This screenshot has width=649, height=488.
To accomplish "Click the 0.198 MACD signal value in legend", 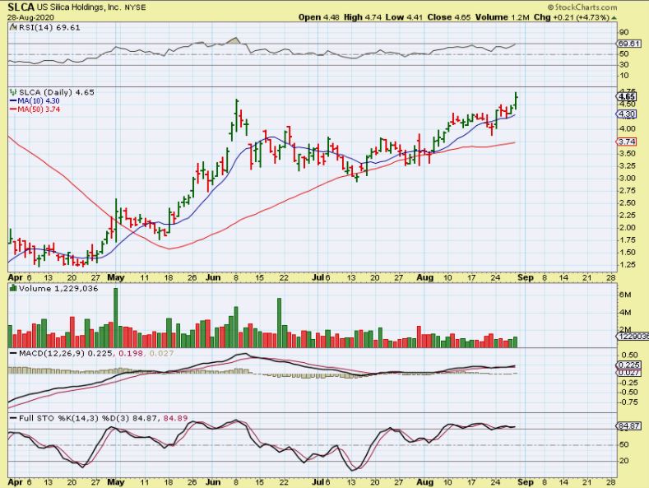I will click(x=131, y=353).
